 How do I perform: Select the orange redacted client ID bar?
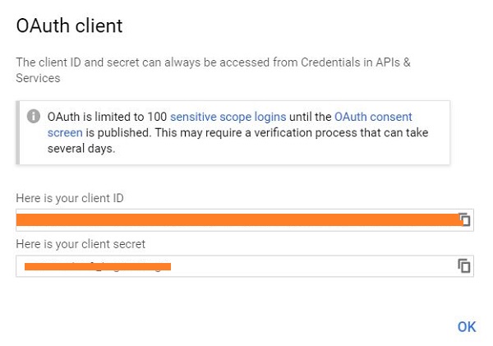point(238,219)
